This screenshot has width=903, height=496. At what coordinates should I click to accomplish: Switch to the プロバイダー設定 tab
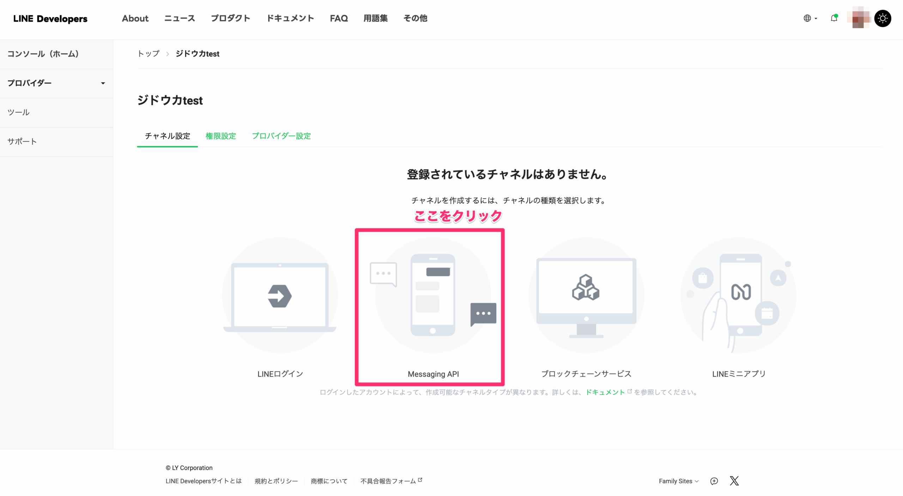tap(281, 136)
